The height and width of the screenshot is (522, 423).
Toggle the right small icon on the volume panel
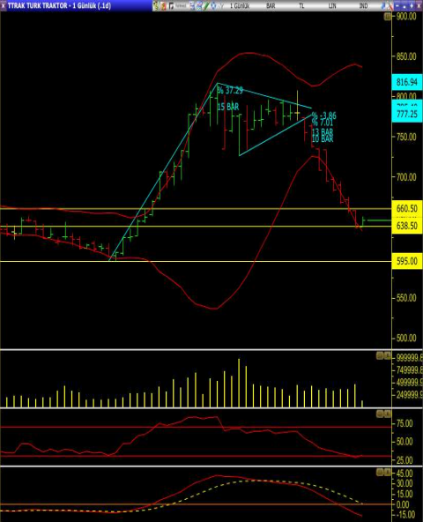pyautogui.click(x=388, y=356)
